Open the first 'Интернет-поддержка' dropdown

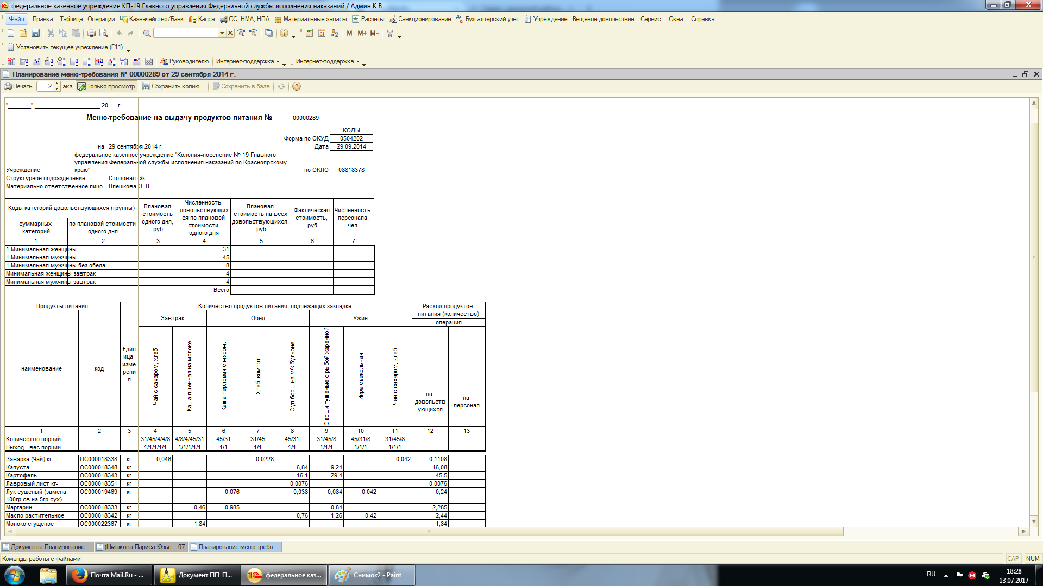[247, 61]
